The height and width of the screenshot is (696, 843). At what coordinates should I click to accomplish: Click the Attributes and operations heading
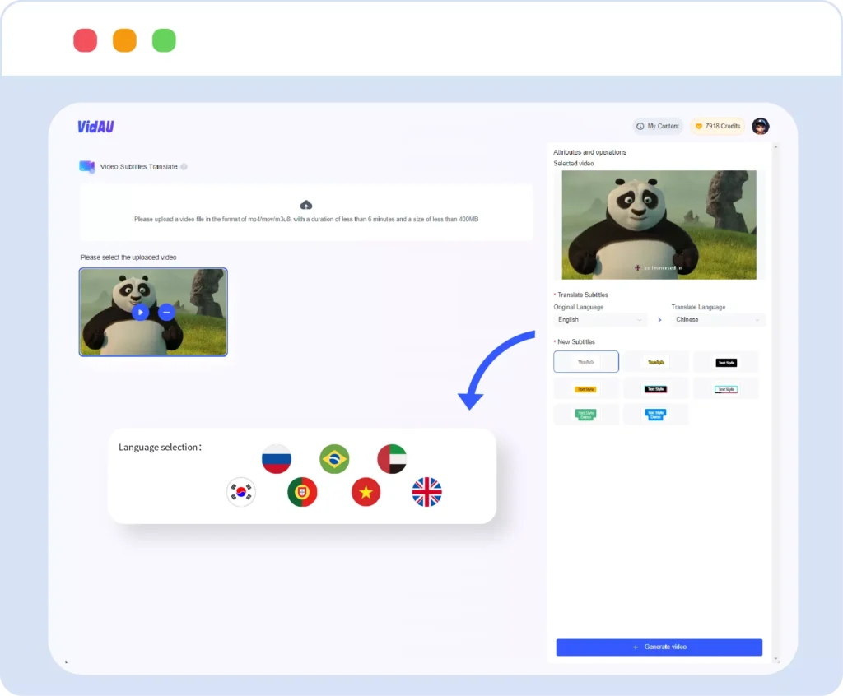pyautogui.click(x=589, y=152)
